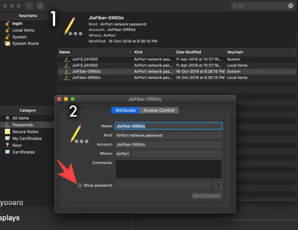Viewport: 298px width, 230px height.
Task: Click the info toolbar button
Action: point(40,6)
